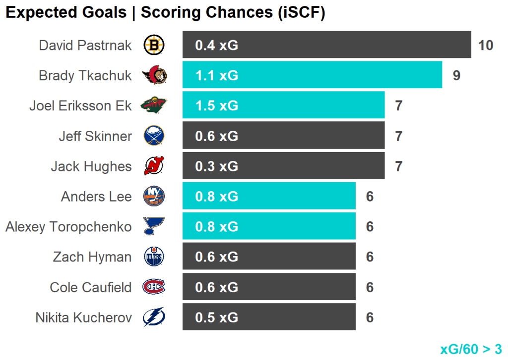Click the Jack Hughes player name
508x362 pixels.
[x=91, y=166]
